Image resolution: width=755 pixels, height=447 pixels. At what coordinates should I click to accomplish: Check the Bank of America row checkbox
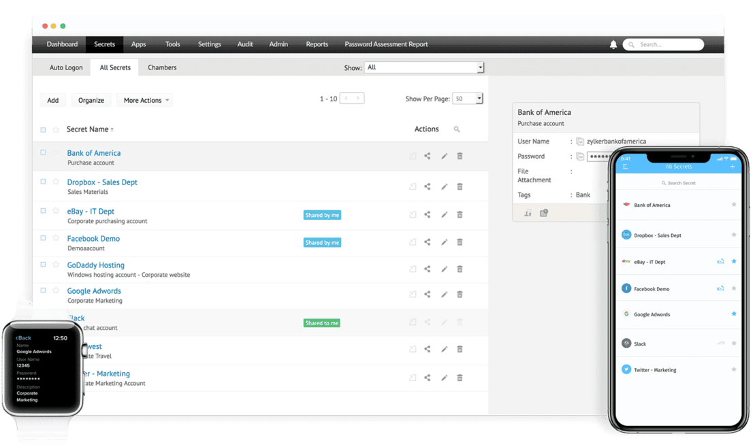coord(43,152)
